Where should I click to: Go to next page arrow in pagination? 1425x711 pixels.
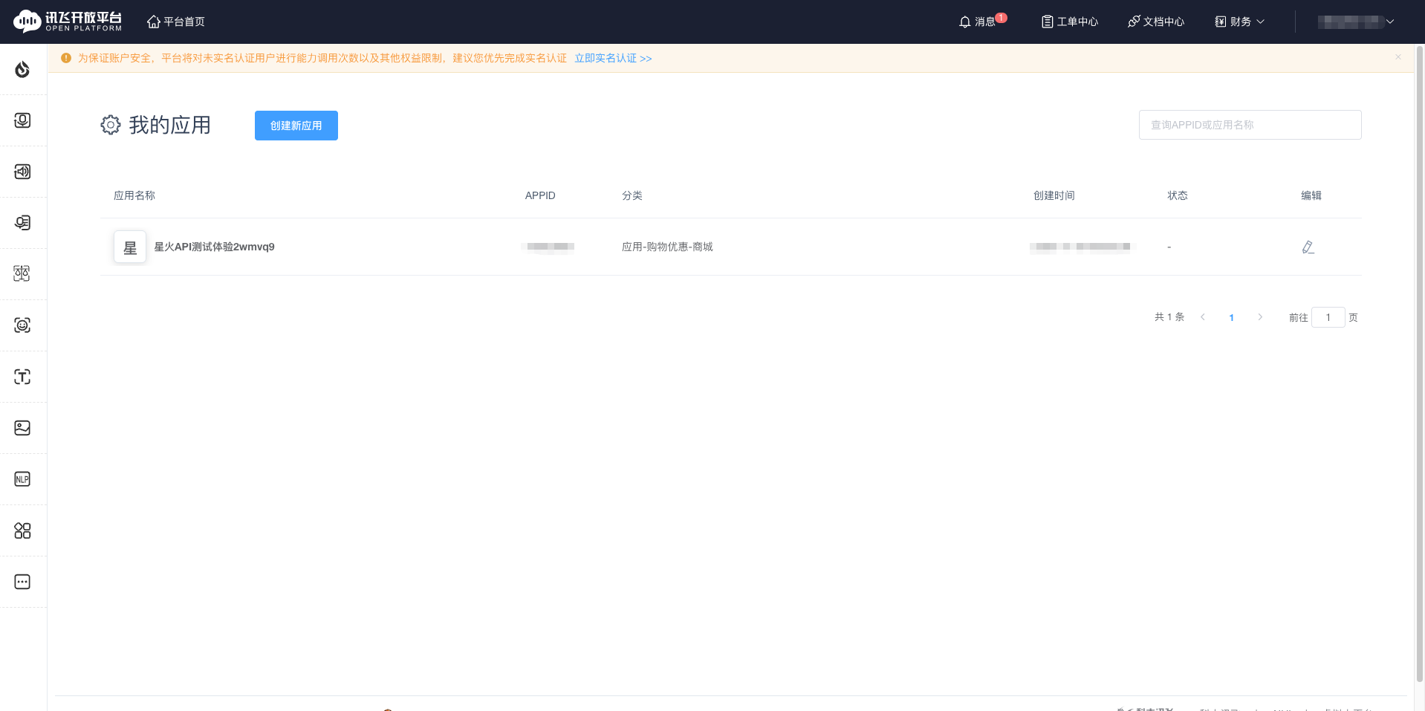(1260, 317)
